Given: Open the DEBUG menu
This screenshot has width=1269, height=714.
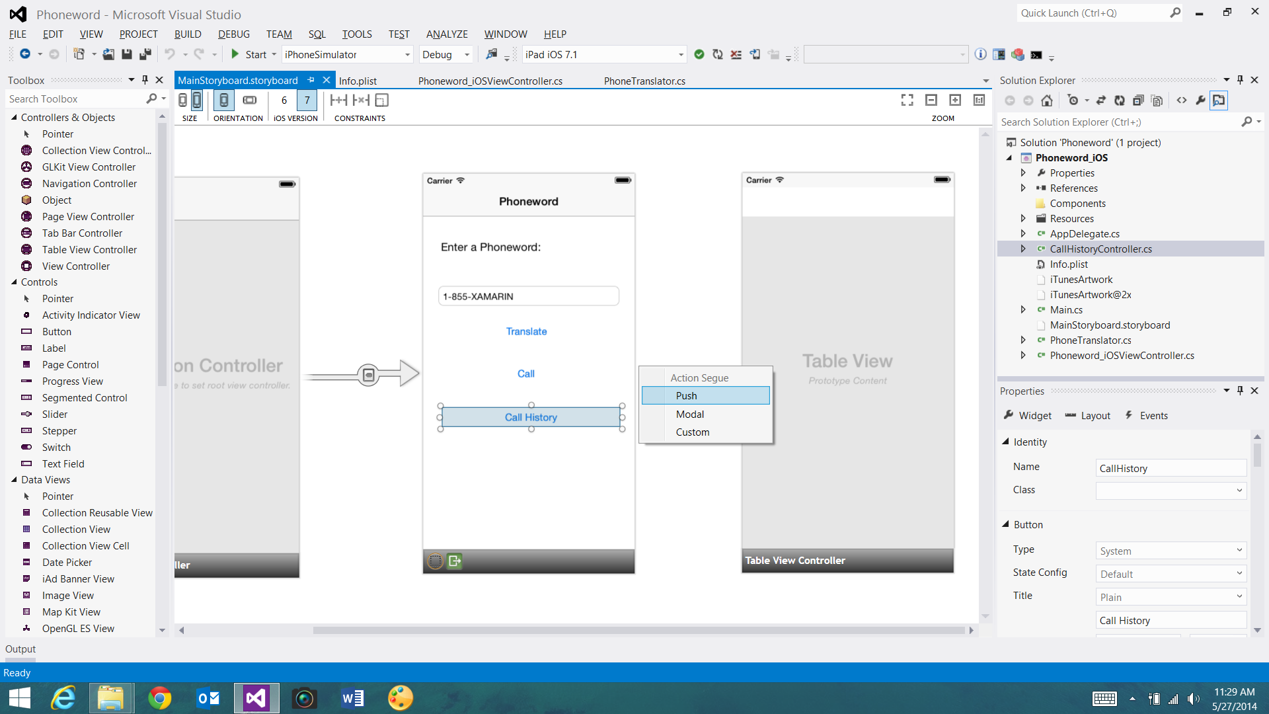Looking at the screenshot, I should click(233, 34).
